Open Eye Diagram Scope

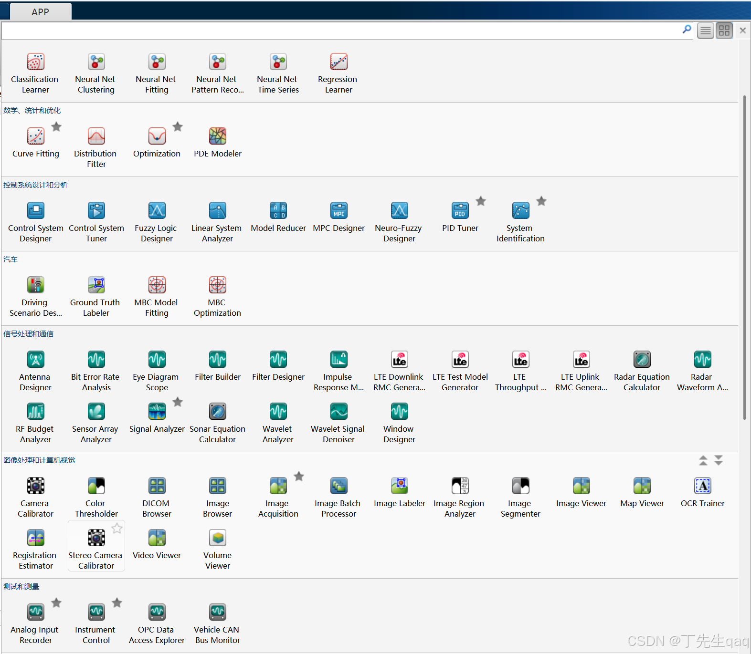(157, 371)
